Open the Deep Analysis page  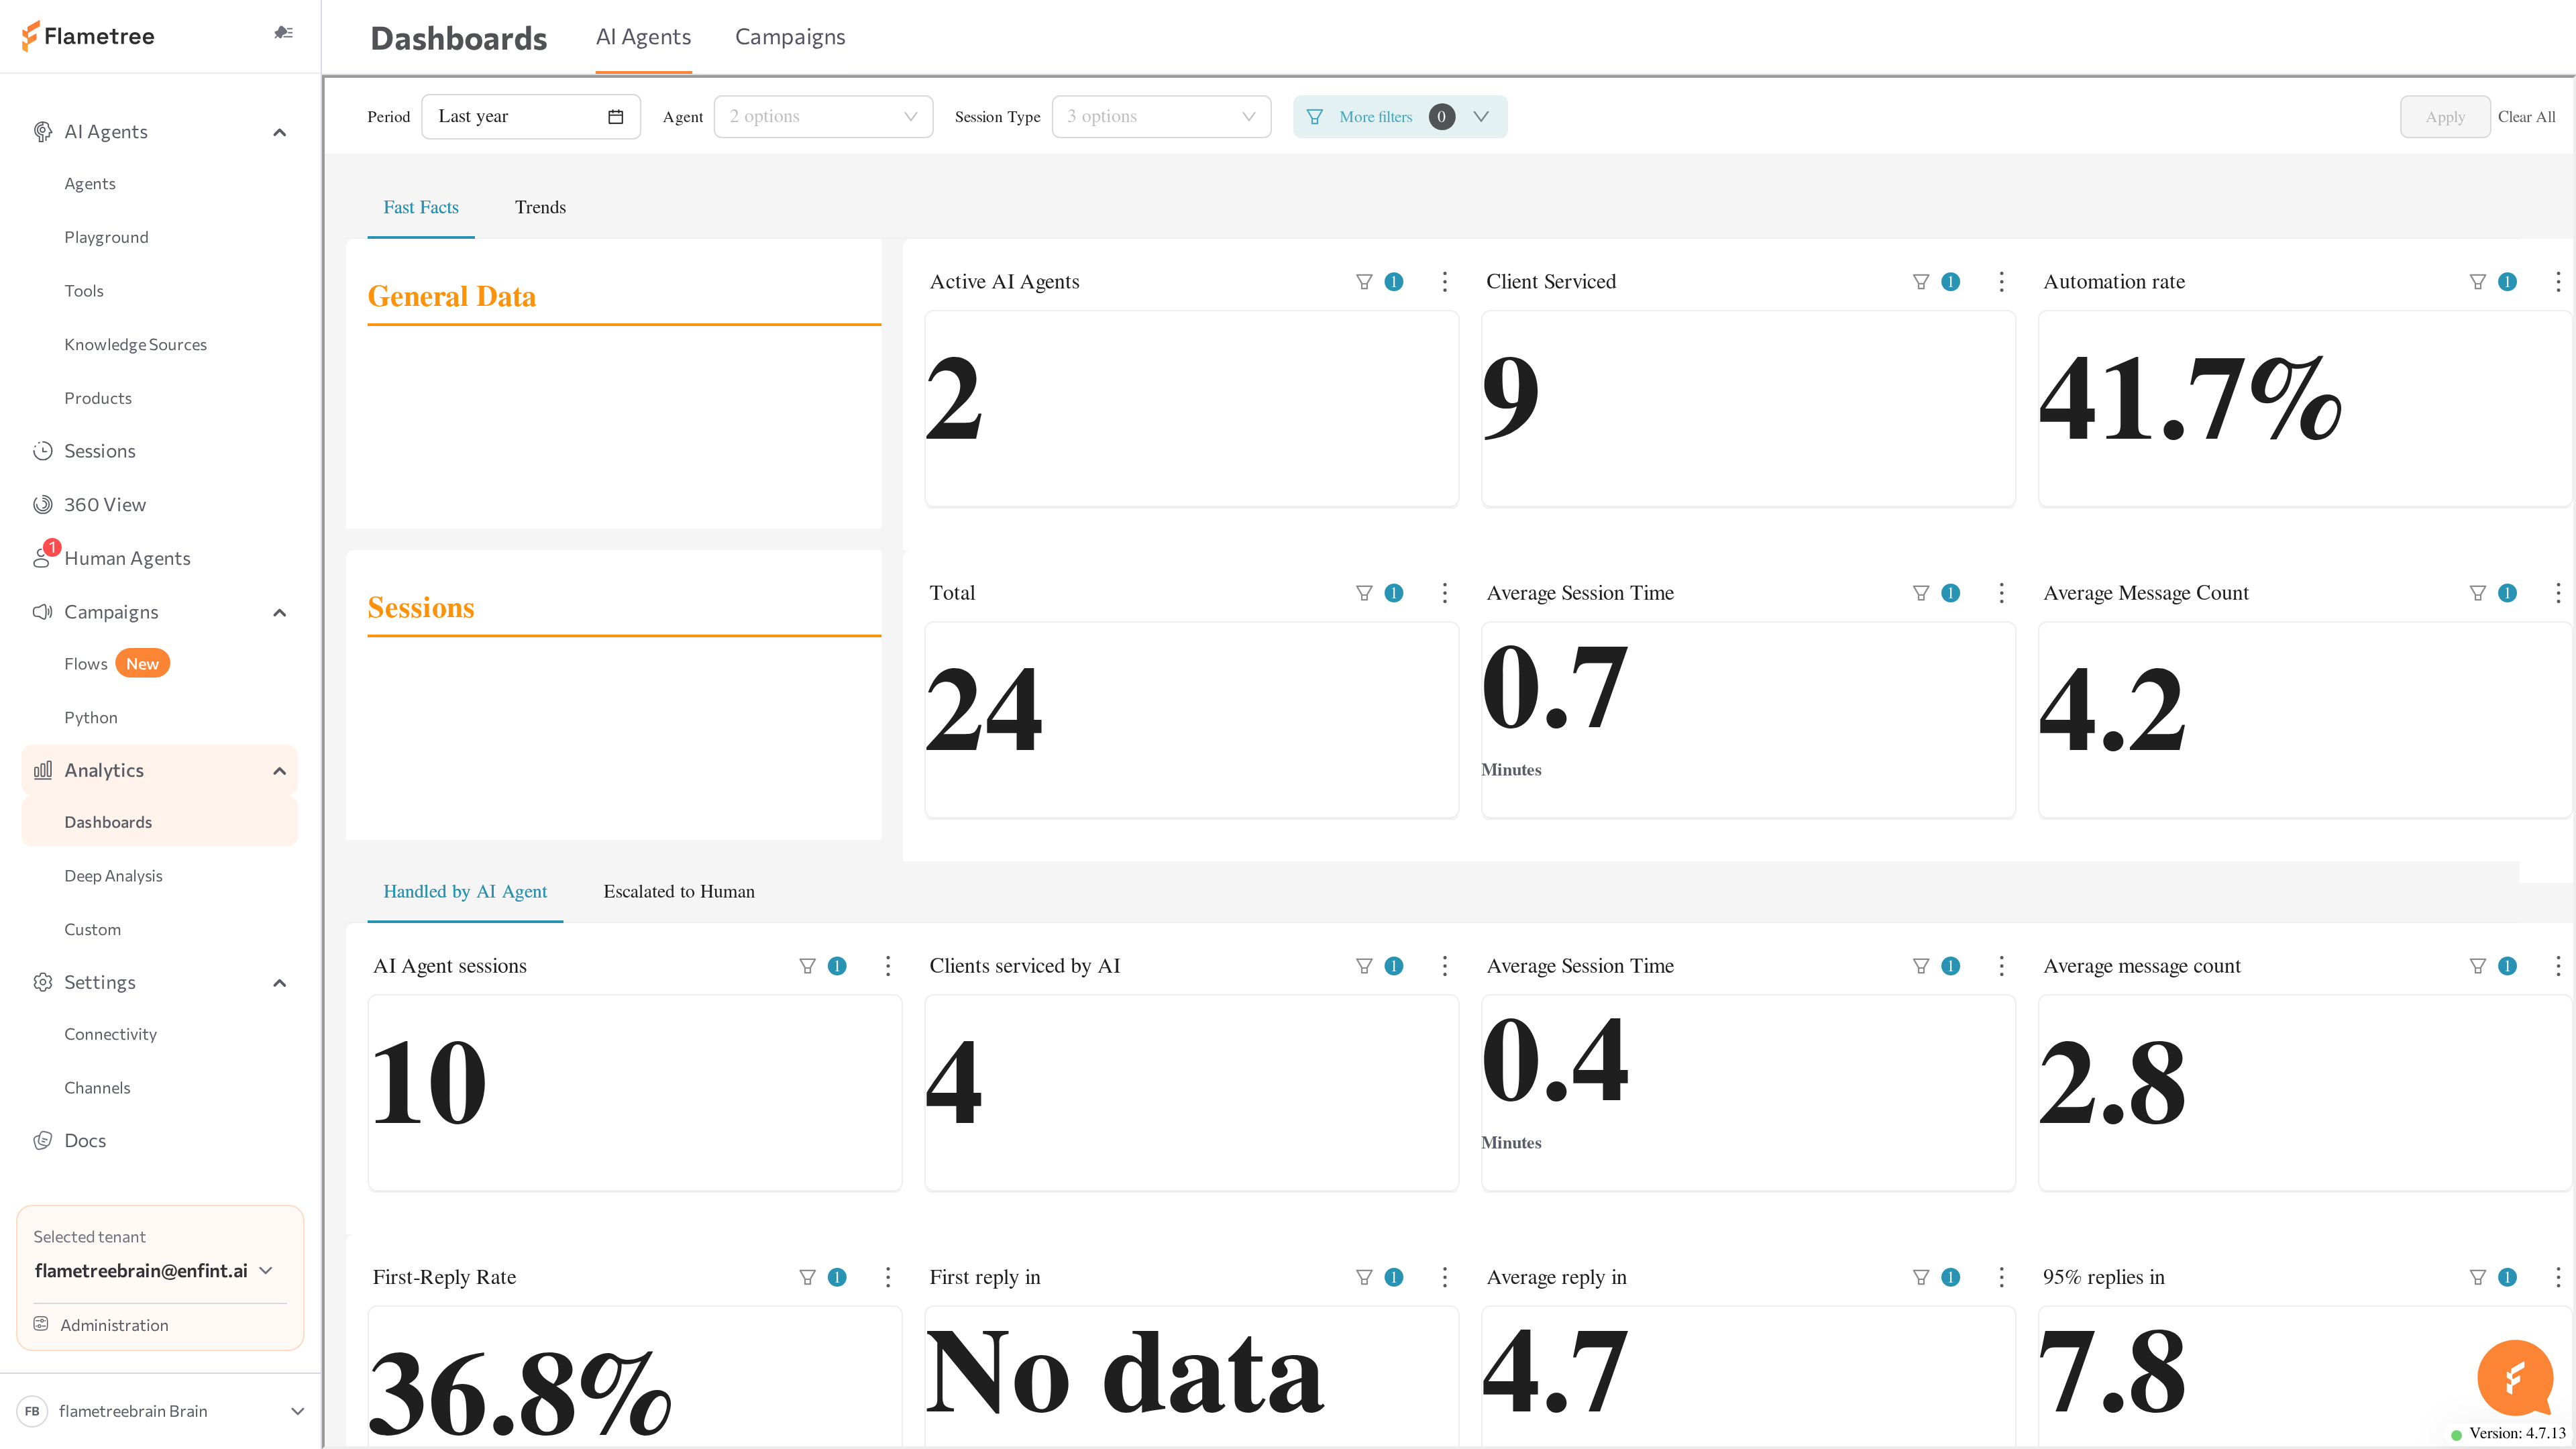click(x=113, y=876)
